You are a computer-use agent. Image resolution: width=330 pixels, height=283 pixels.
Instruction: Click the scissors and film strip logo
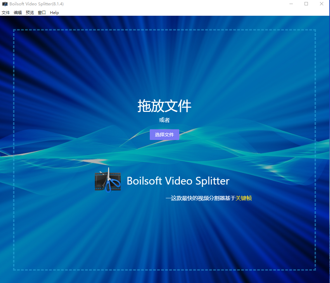(x=108, y=181)
